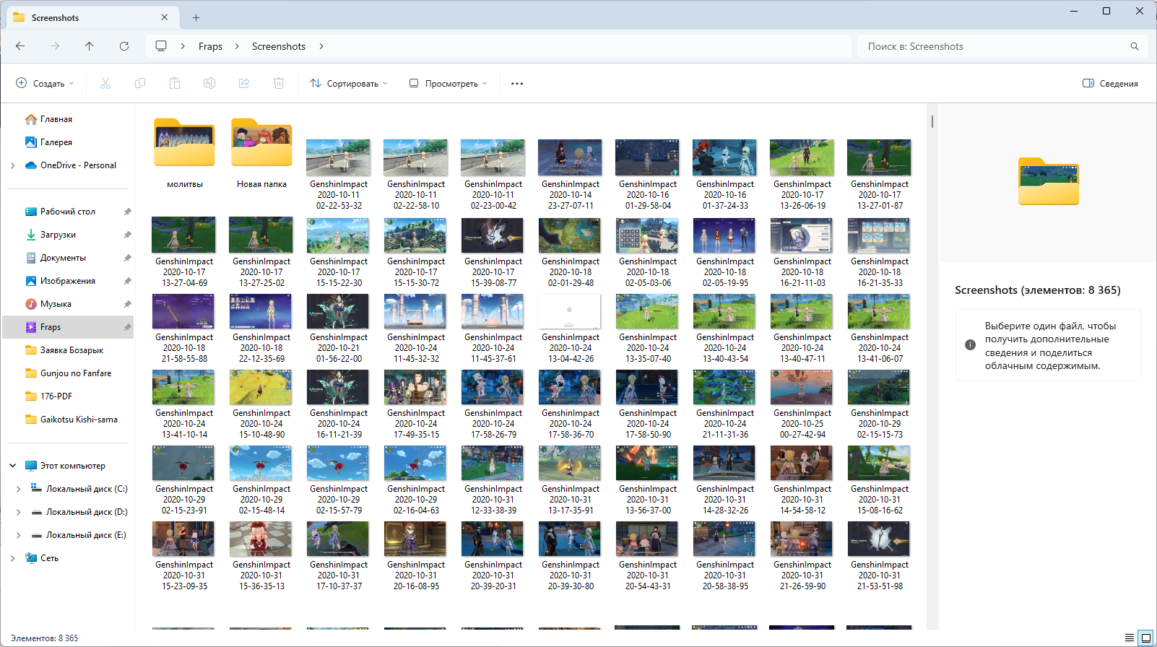Click the search Screenshots input field

(x=994, y=46)
